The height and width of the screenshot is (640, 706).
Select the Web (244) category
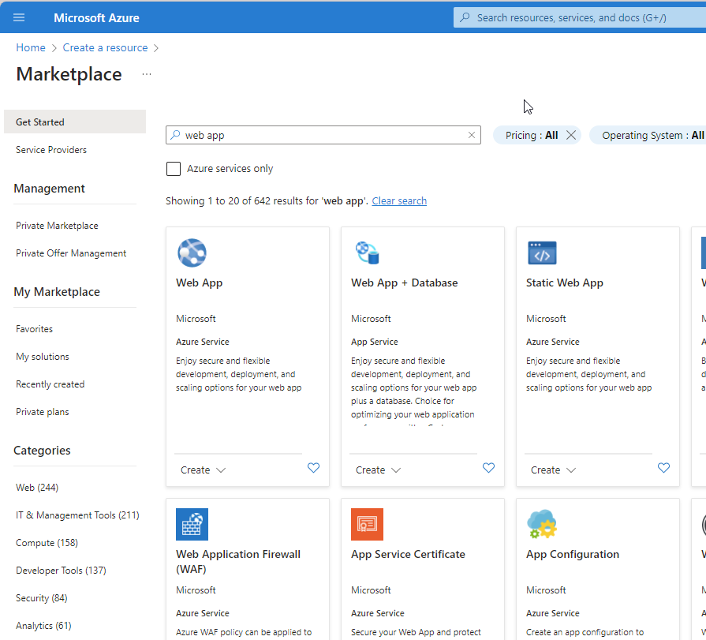point(37,488)
